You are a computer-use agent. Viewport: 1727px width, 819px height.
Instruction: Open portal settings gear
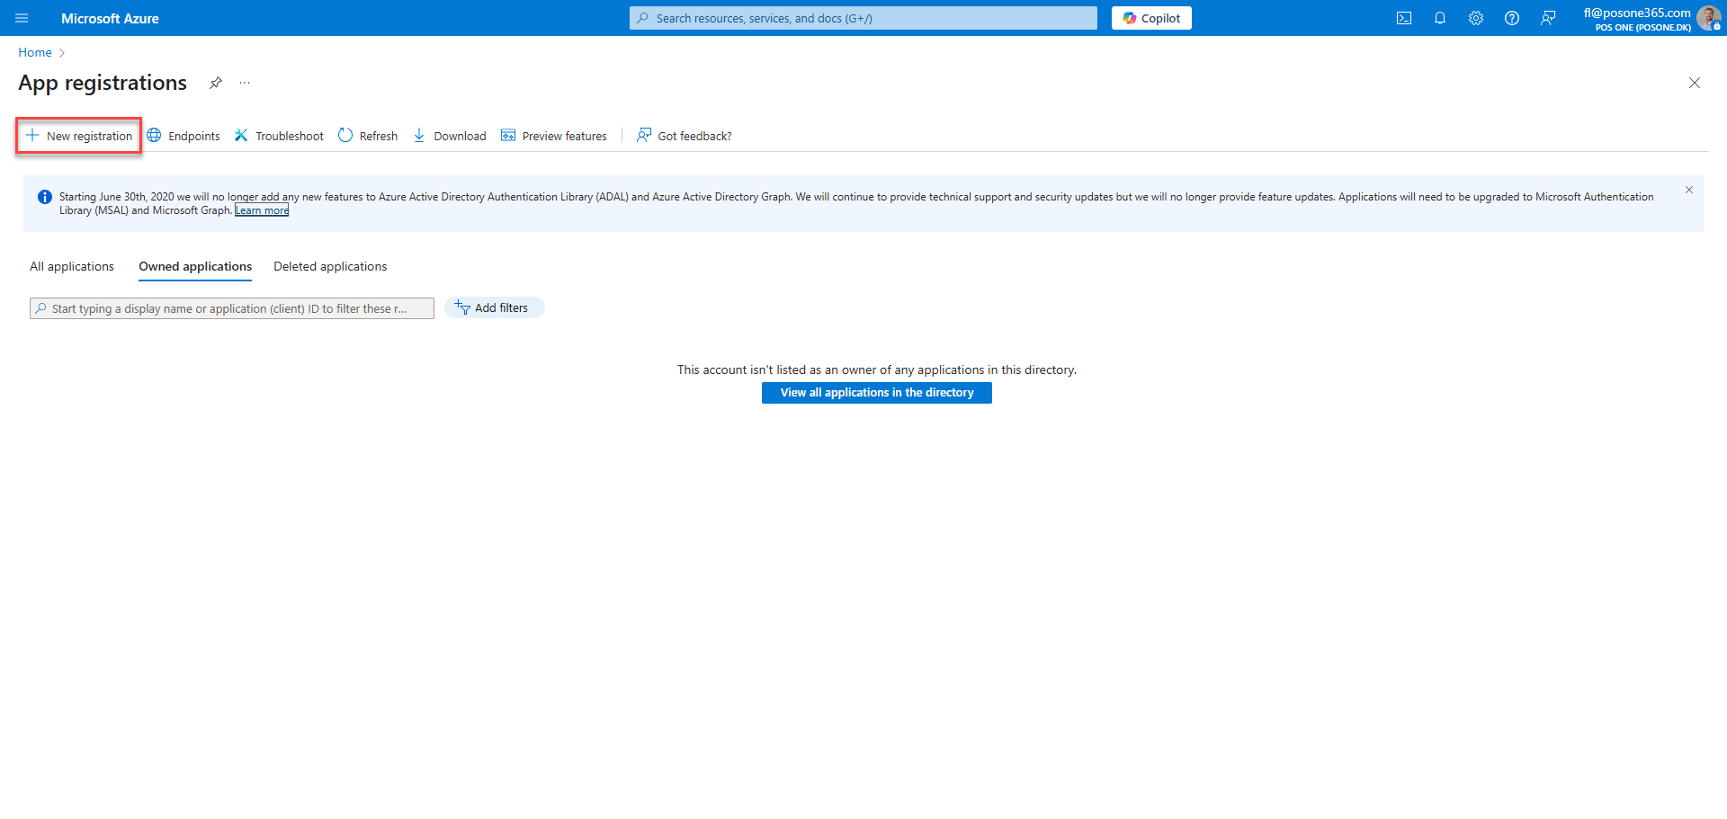coord(1476,18)
